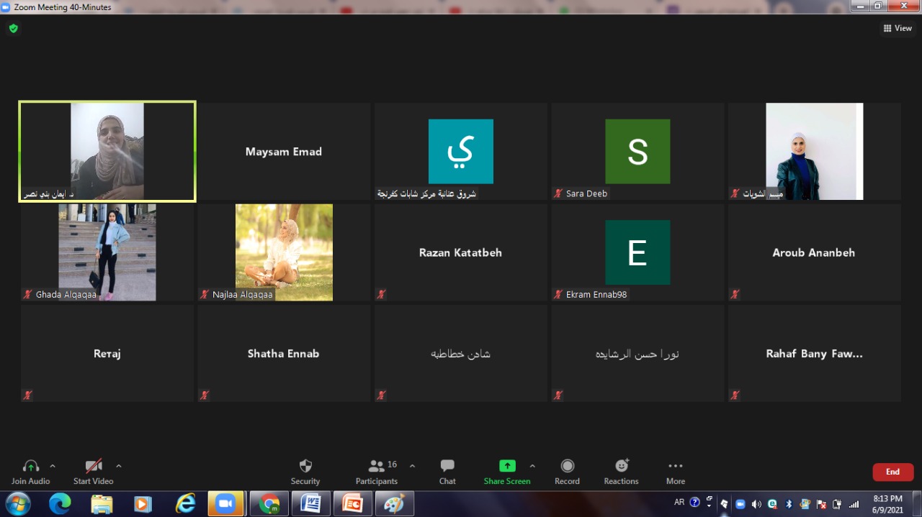
Task: Open the More options menu
Action: point(675,471)
